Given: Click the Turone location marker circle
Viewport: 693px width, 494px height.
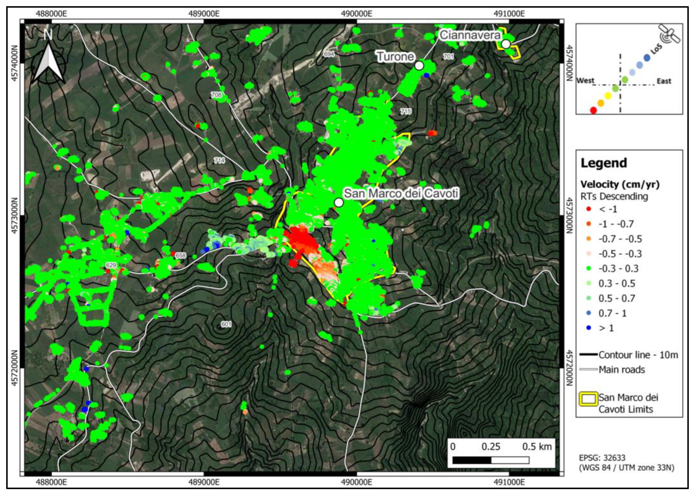Looking at the screenshot, I should click(419, 65).
